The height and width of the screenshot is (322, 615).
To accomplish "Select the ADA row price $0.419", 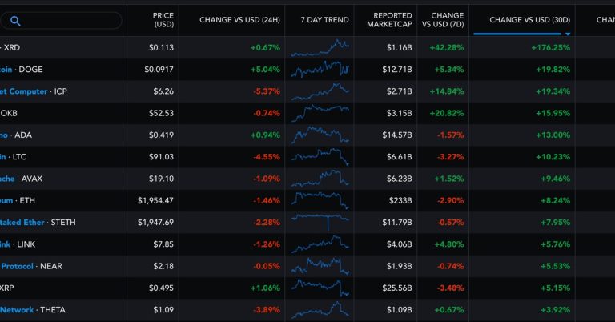I will 161,135.
